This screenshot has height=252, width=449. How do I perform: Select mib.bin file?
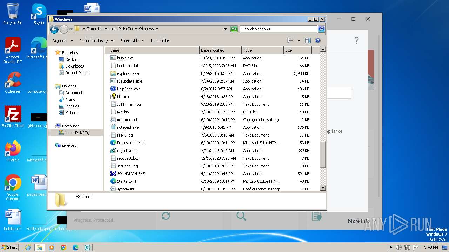tap(123, 112)
